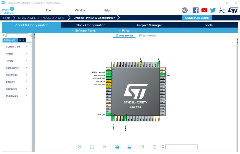This screenshot has width=240, height=154.
Task: Open the Window menu
Action: click(80, 10)
